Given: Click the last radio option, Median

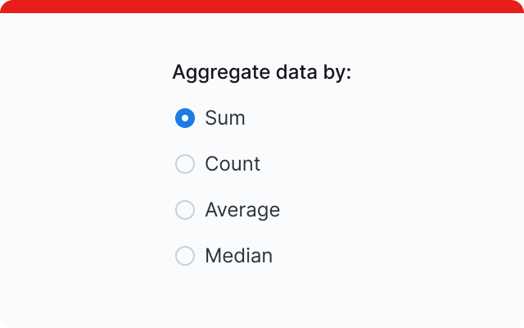Looking at the screenshot, I should [x=185, y=256].
